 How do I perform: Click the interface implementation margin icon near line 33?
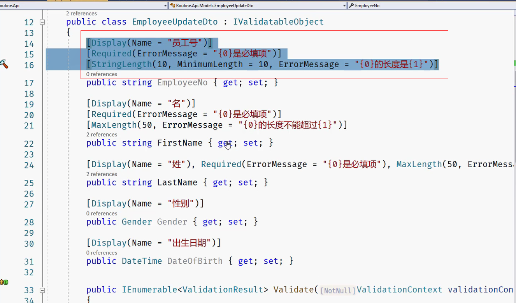click(4, 282)
